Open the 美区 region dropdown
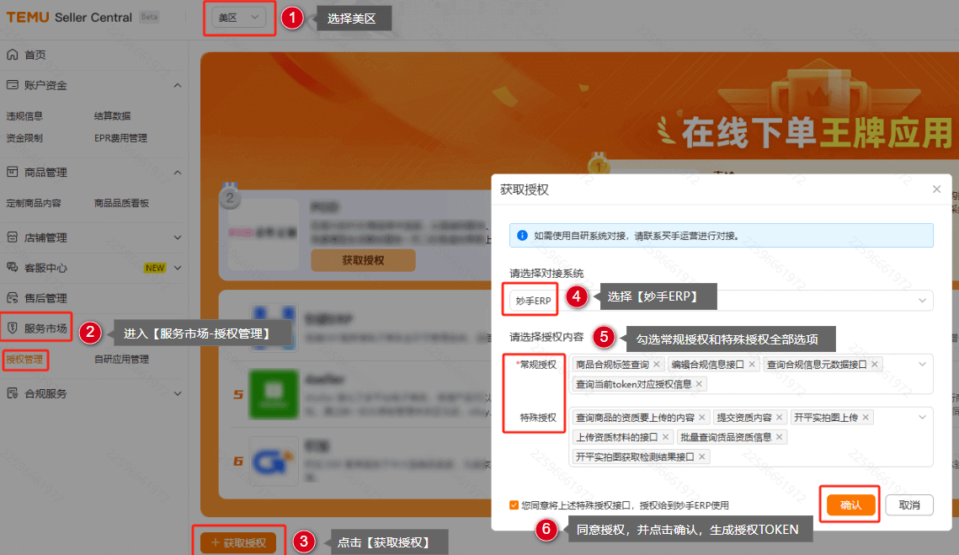 [x=239, y=18]
